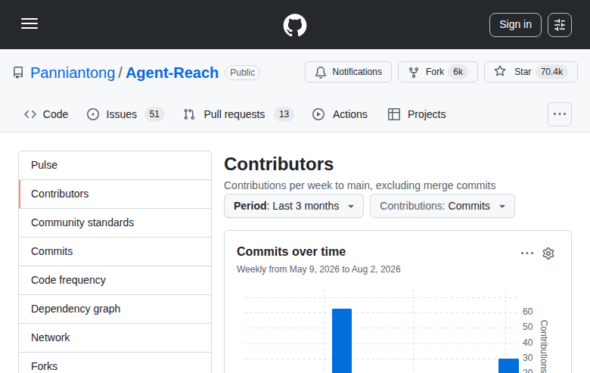Open Pulse in insights sidebar

click(115, 165)
